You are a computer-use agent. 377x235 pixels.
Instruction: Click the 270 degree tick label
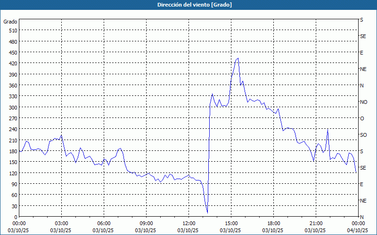[x=11, y=118]
